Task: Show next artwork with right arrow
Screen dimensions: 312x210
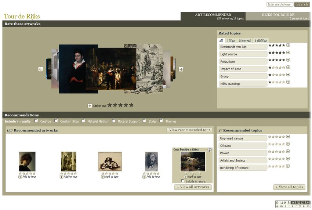Action: click(181, 69)
